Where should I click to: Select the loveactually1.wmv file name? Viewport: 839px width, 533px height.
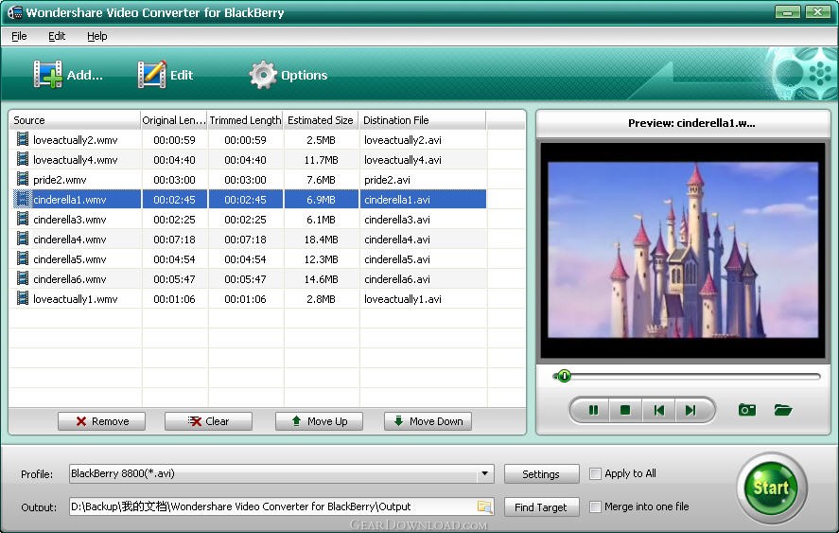(x=76, y=299)
